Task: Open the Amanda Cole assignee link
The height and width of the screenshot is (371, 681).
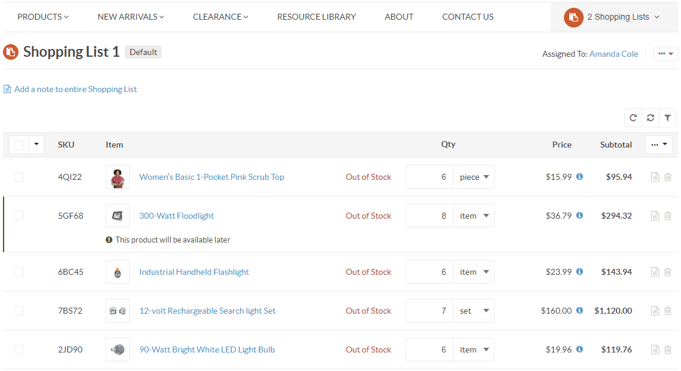Action: (x=613, y=54)
